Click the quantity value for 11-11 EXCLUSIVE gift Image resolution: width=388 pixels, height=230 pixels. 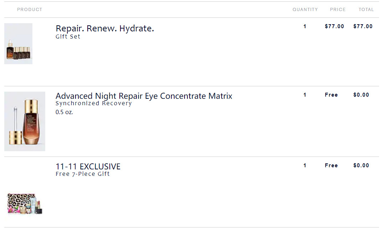point(305,165)
